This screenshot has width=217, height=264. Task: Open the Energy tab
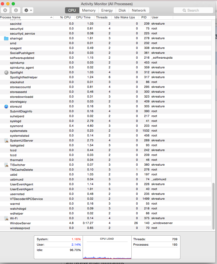(107, 10)
